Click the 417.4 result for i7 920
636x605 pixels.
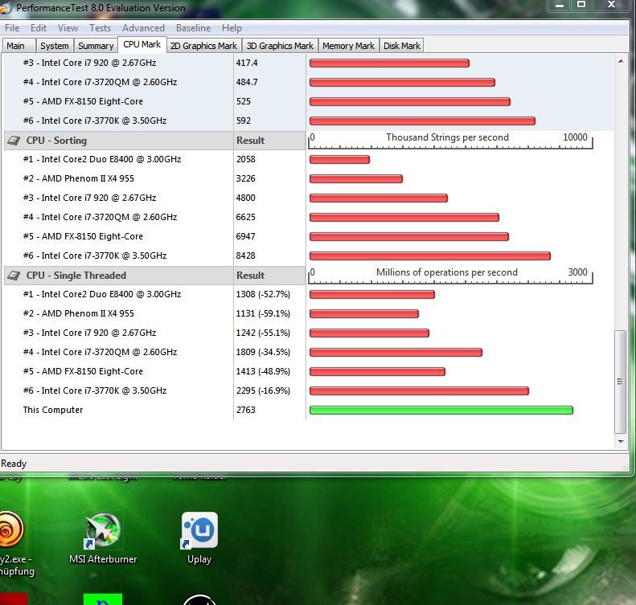(247, 63)
